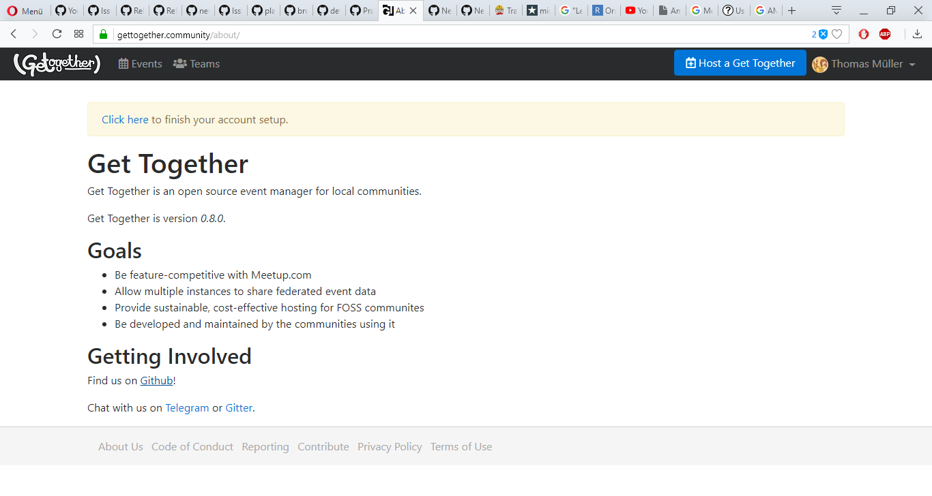Open the Click here account setup link
Image resolution: width=932 pixels, height=496 pixels.
coord(125,119)
